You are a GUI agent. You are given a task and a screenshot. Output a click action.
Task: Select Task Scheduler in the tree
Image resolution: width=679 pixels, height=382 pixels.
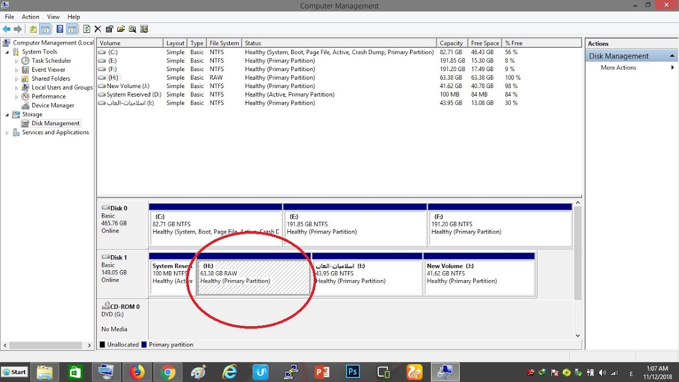51,61
